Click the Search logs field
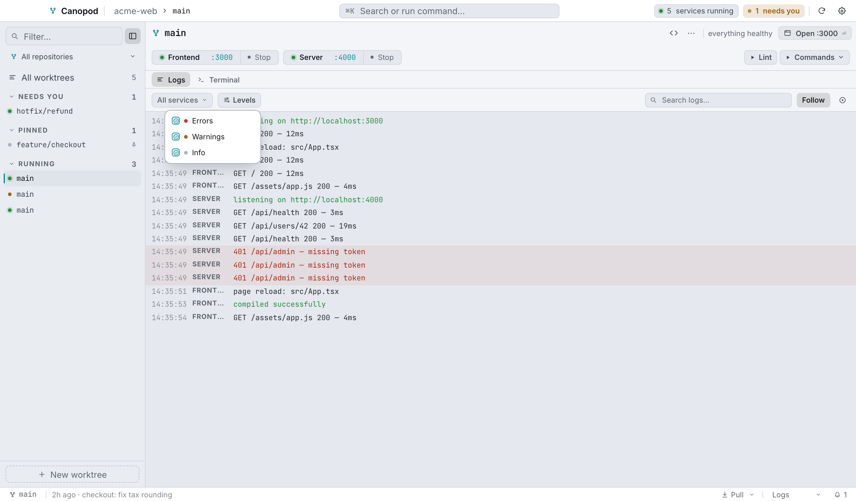Viewport: 856px width, 501px height. 718,100
